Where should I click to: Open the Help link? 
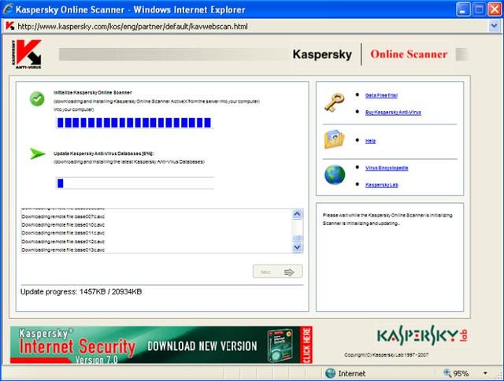pyautogui.click(x=370, y=141)
